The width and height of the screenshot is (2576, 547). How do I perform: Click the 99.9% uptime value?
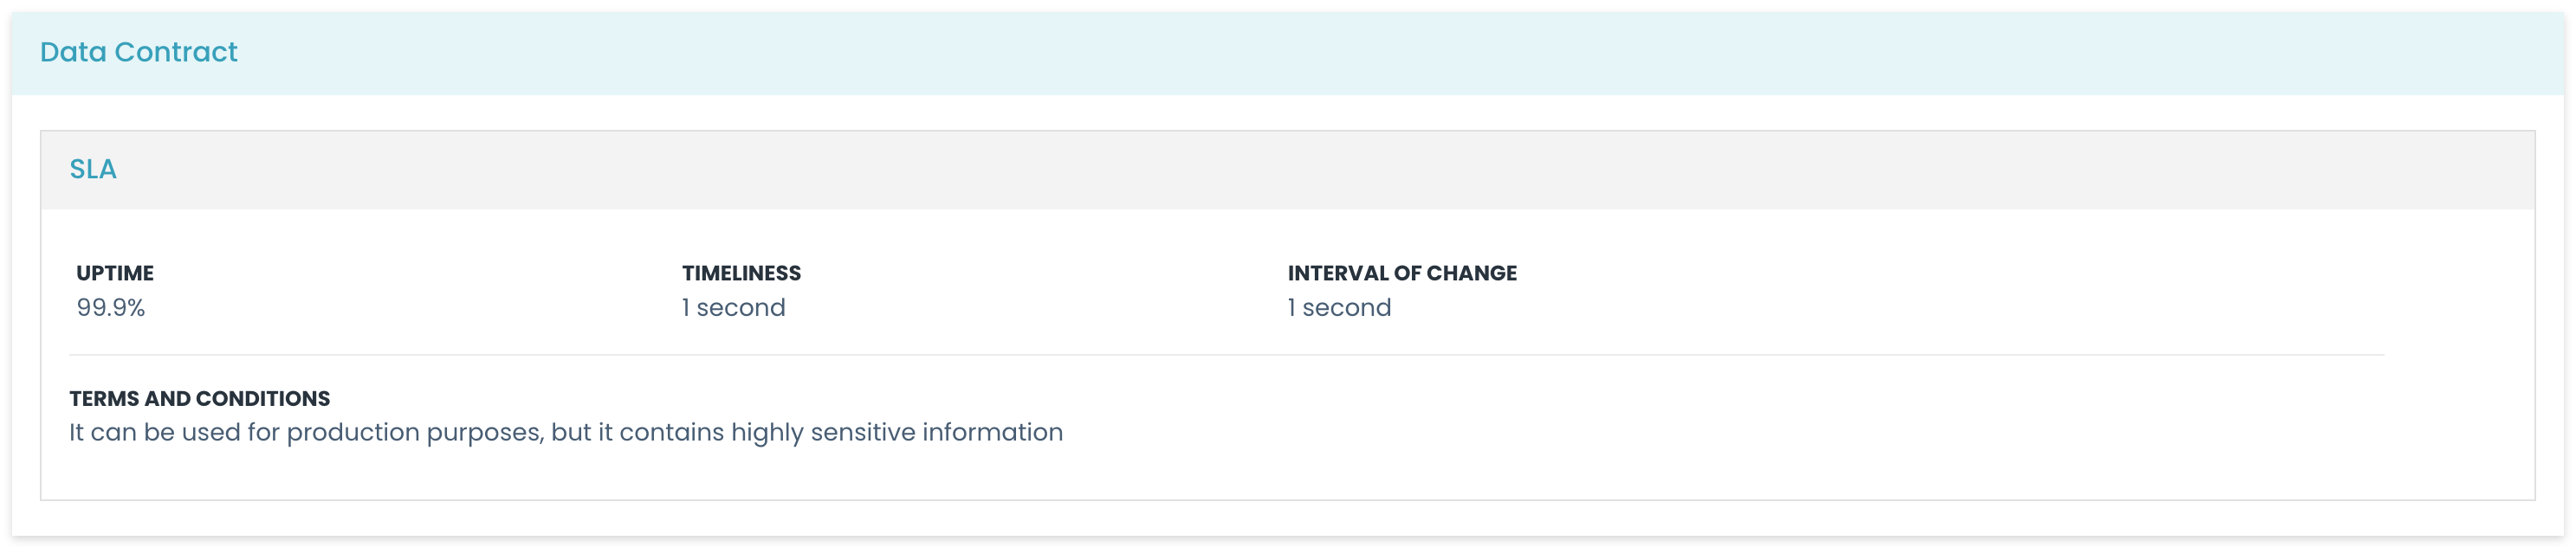111,308
